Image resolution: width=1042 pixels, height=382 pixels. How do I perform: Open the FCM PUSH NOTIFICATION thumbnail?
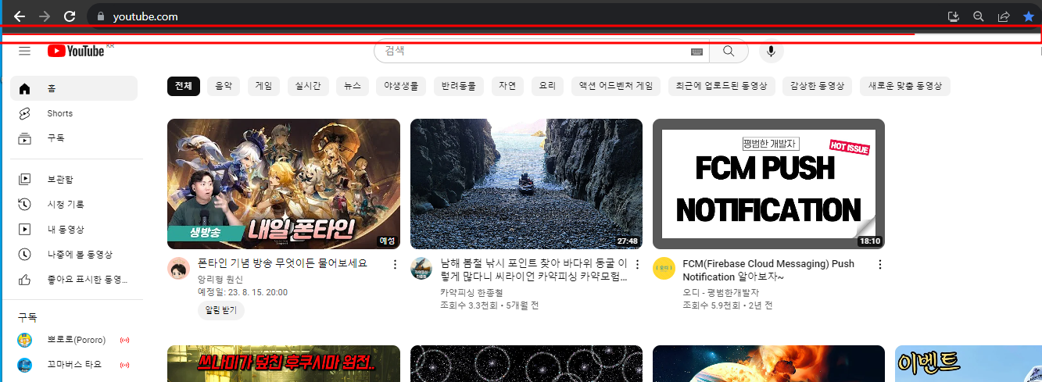point(769,184)
